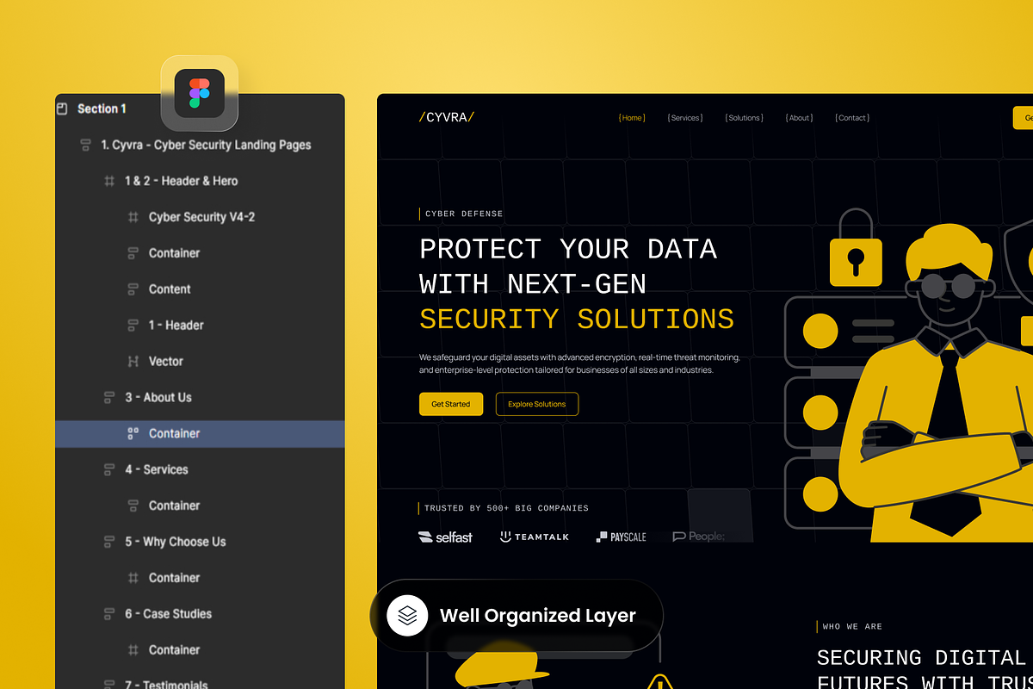The width and height of the screenshot is (1033, 689).
Task: Click the PAYSCALE company logo
Action: [x=622, y=537]
